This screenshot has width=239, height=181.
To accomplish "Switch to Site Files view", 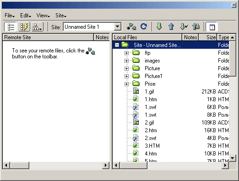I will tap(11, 27).
